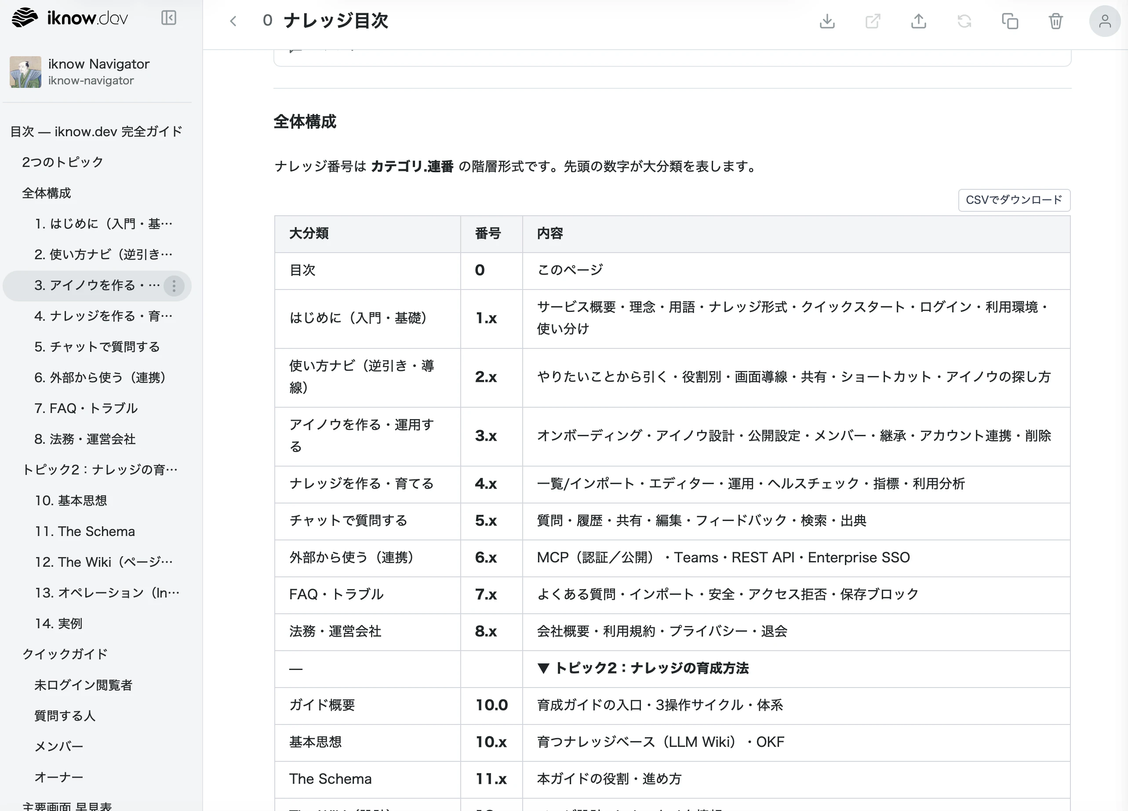Open the user profile avatar
This screenshot has width=1128, height=811.
pos(1105,21)
